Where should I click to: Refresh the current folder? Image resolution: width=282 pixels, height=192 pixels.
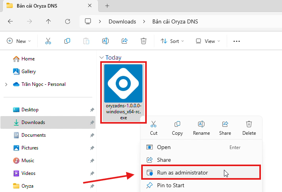(x=68, y=21)
